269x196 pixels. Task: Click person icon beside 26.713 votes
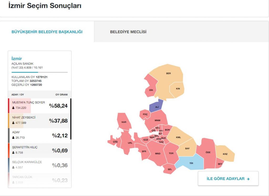[x=13, y=137]
